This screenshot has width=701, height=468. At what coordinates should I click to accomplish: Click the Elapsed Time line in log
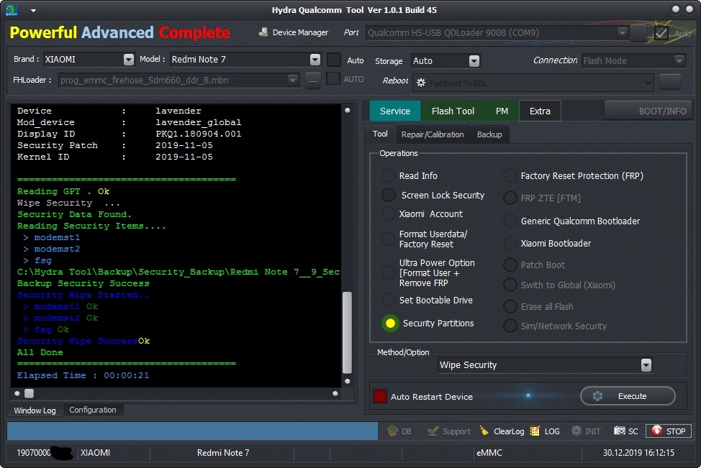pyautogui.click(x=83, y=375)
